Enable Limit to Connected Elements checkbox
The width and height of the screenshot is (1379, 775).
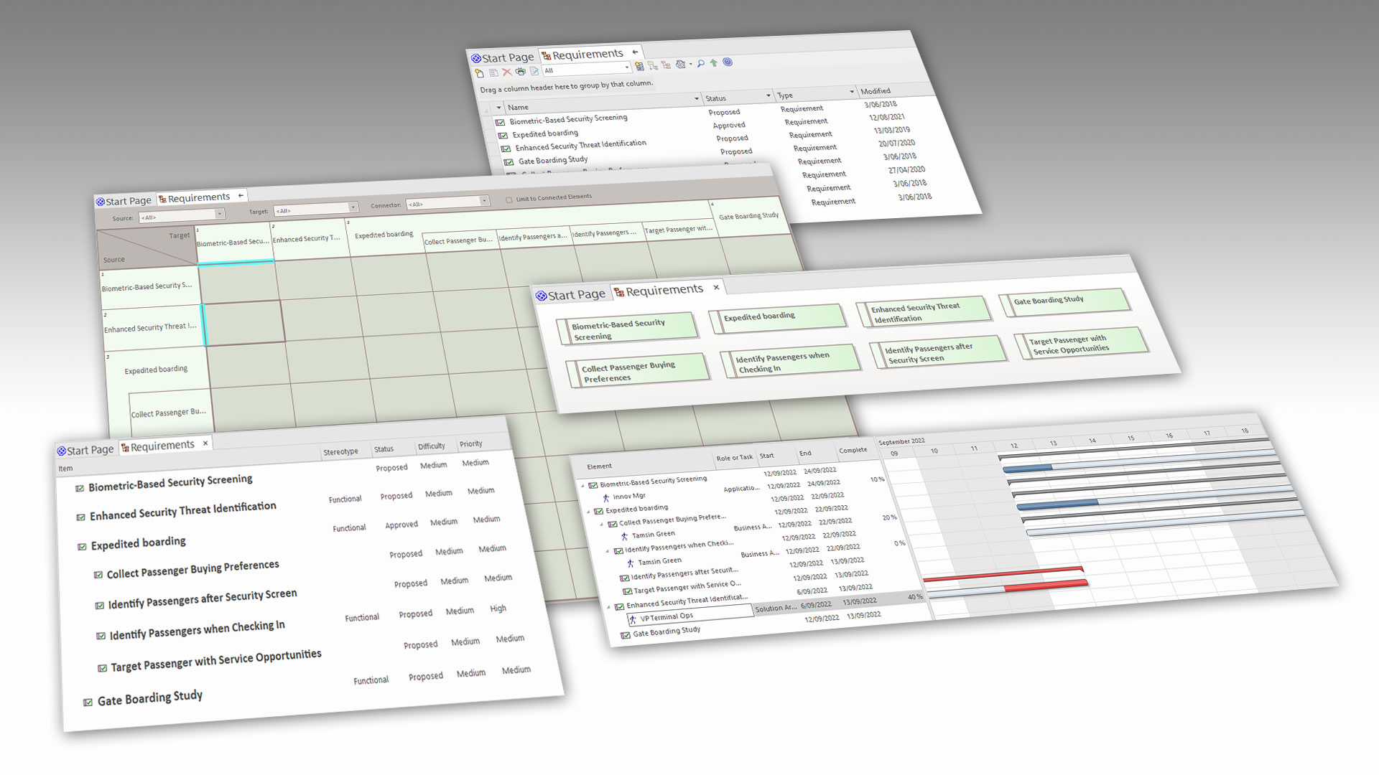509,199
